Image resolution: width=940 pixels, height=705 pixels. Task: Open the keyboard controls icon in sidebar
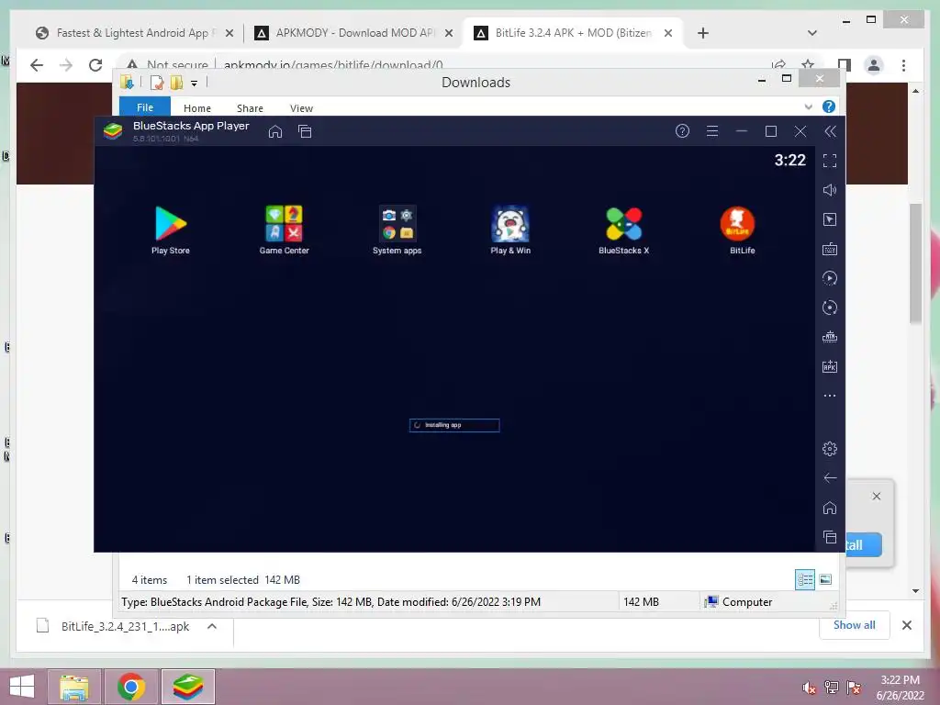[830, 249]
